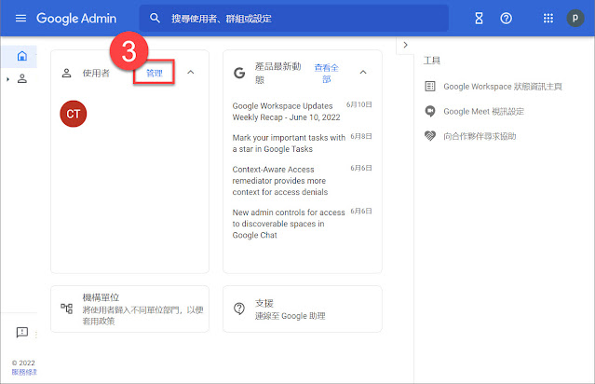Open Google Workspace Updates Weekly Recap article
The image size is (595, 384).
(286, 111)
